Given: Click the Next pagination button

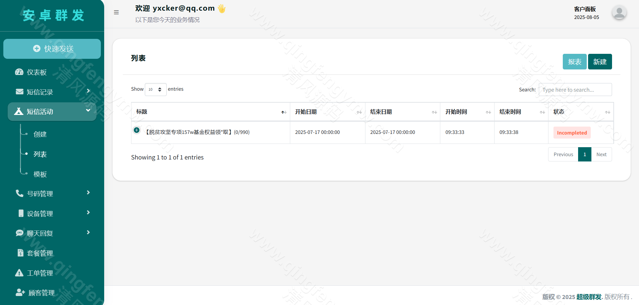Looking at the screenshot, I should [601, 154].
